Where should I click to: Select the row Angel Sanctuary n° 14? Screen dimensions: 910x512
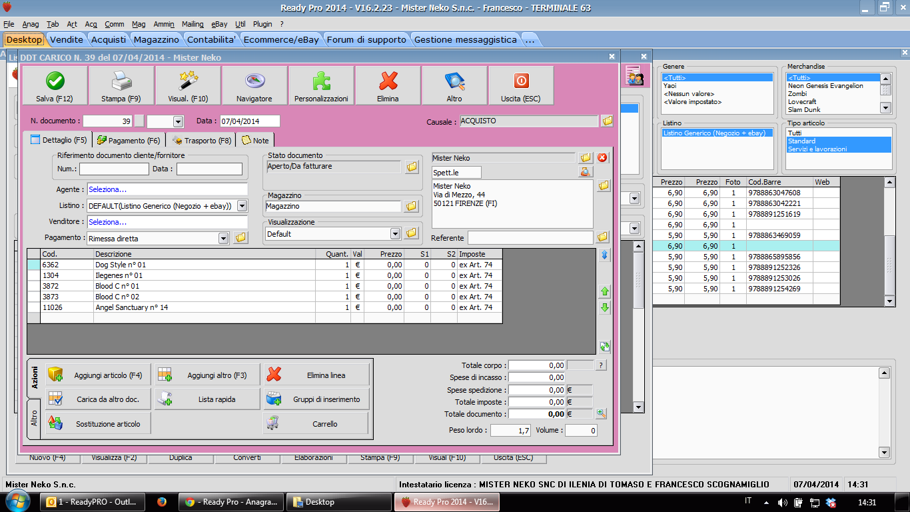click(264, 307)
